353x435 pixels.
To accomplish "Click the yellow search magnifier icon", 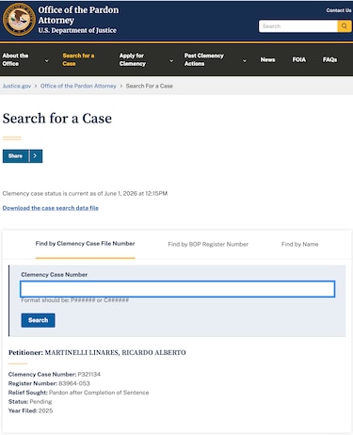I will click(x=345, y=26).
